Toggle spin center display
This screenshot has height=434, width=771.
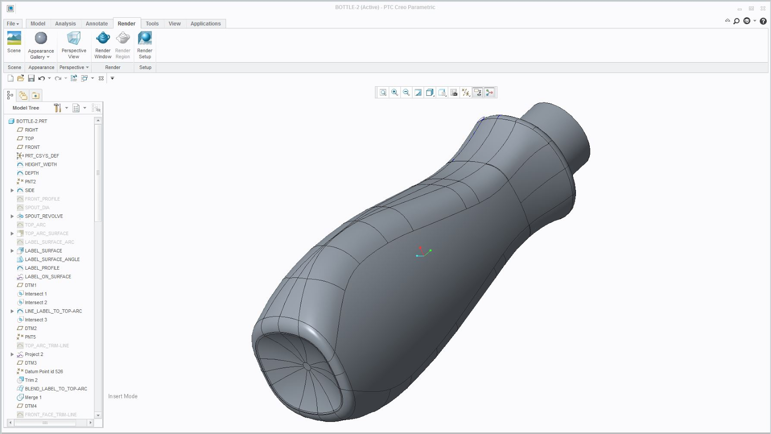[x=490, y=92]
